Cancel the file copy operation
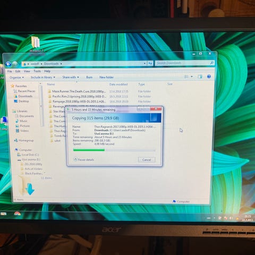The image size is (255, 255). 147,160
